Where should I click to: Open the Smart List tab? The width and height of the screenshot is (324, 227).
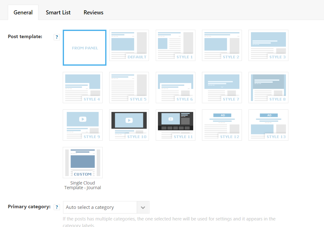pyautogui.click(x=58, y=13)
